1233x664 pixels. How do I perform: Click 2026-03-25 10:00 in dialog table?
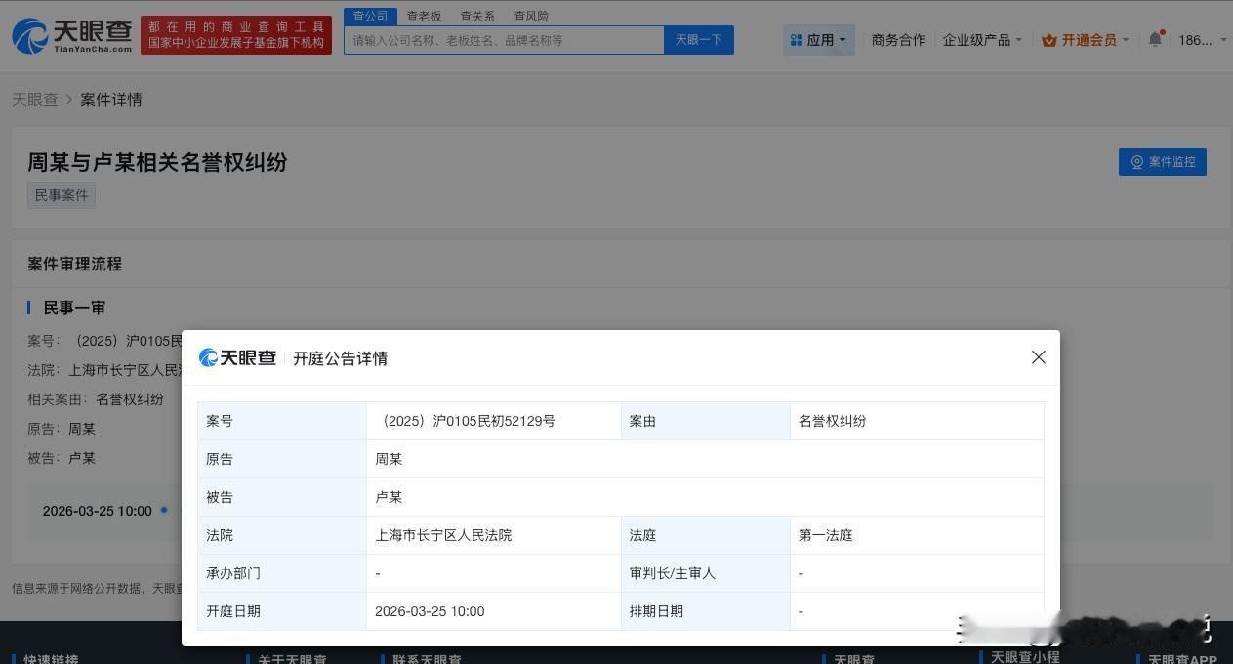430,611
